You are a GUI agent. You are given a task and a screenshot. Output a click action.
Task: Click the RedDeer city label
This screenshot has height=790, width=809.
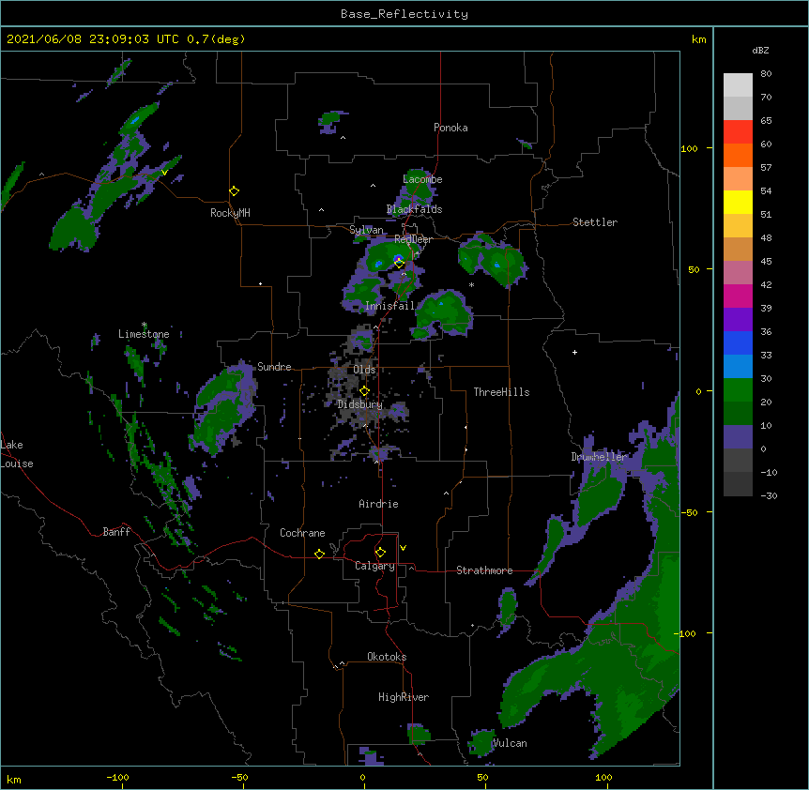pos(413,239)
